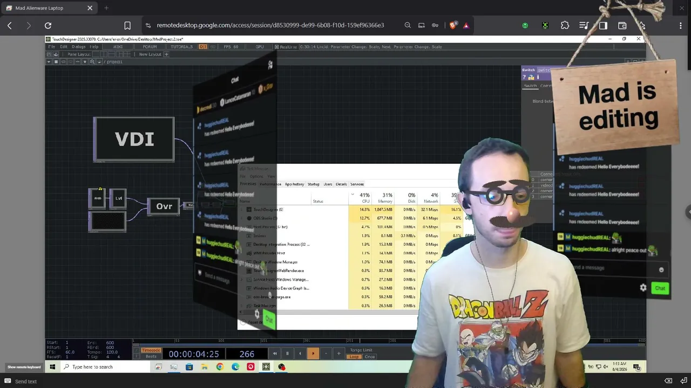Click the timecode display 00:00:04:25
The height and width of the screenshot is (388, 691).
tap(194, 354)
